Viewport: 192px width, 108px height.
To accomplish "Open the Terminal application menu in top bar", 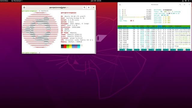I will [17, 1].
